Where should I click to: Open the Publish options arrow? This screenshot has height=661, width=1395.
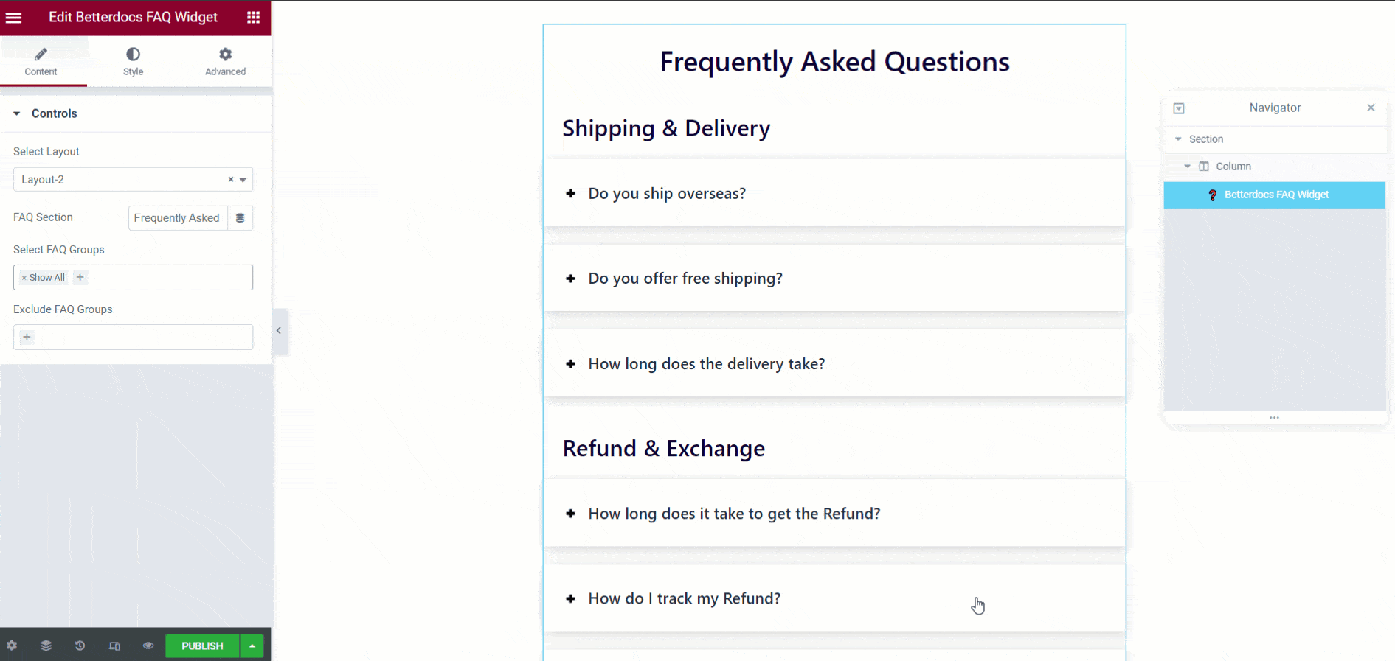pyautogui.click(x=252, y=646)
